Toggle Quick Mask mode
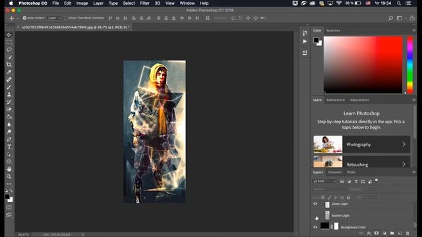Screen dimensions: 422x237 (9, 207)
